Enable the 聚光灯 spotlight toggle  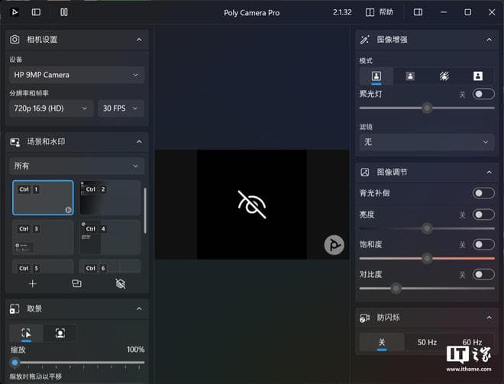[483, 94]
